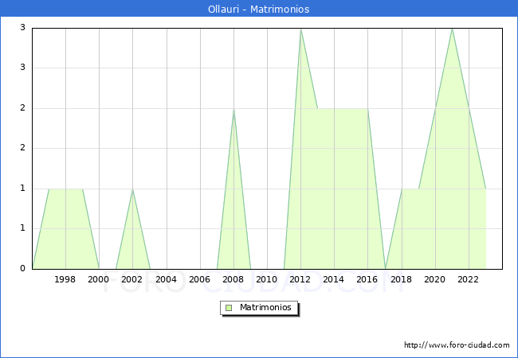Click the Matrimonios legend label

(x=265, y=307)
